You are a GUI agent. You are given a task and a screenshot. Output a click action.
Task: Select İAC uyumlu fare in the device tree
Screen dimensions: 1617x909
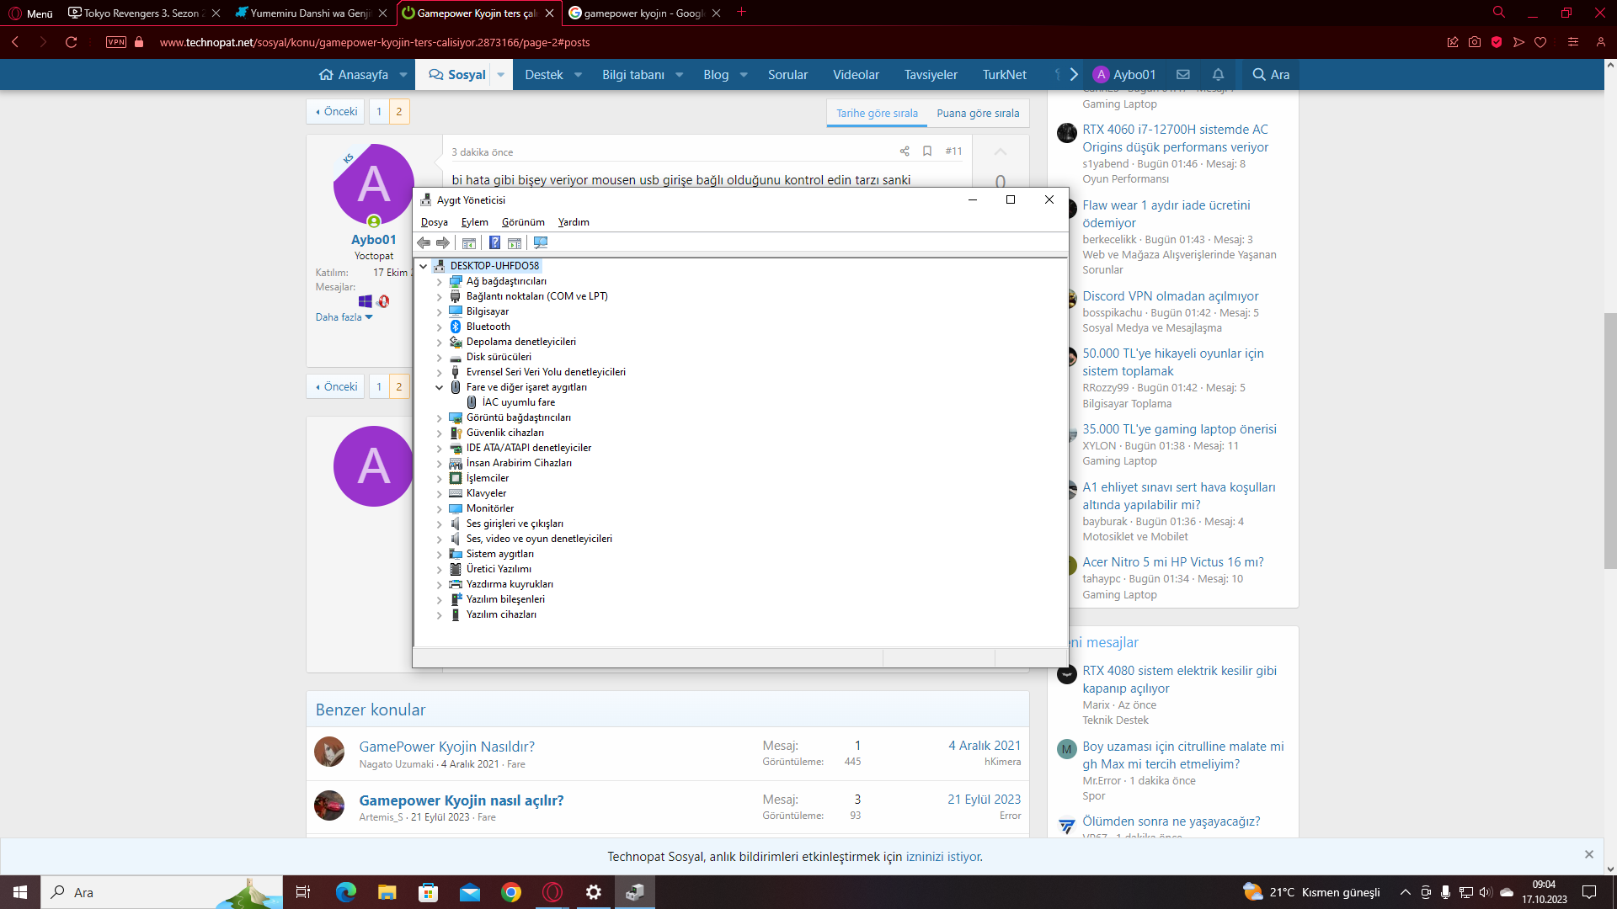(x=518, y=402)
